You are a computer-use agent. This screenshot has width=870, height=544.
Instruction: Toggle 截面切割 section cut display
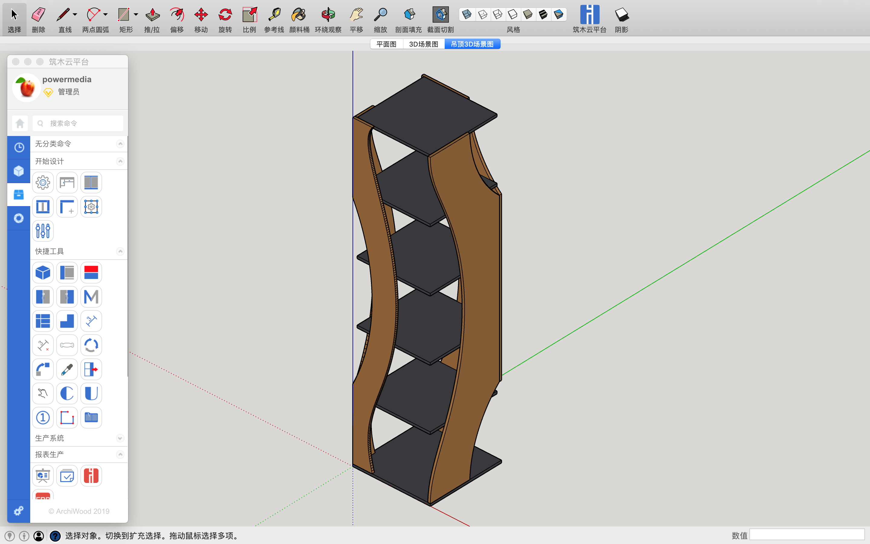440,19
